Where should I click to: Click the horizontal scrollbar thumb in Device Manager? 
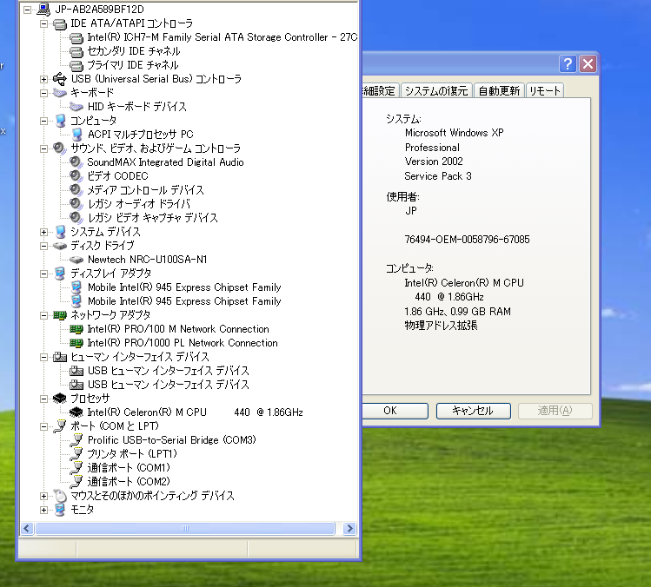(x=185, y=528)
